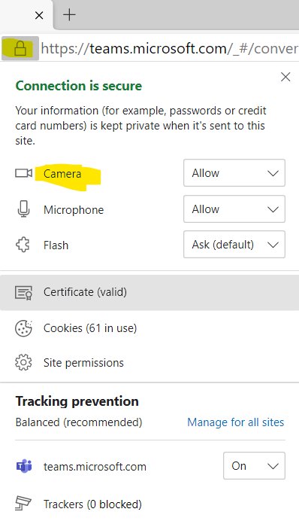This screenshot has height=521, width=299.
Task: Click the padlock icon in address bar
Action: click(x=20, y=48)
